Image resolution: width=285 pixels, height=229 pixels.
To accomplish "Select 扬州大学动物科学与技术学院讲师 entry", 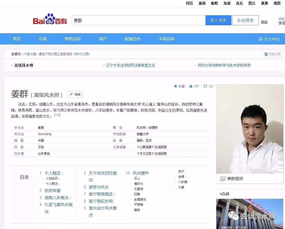I will [x=224, y=65].
